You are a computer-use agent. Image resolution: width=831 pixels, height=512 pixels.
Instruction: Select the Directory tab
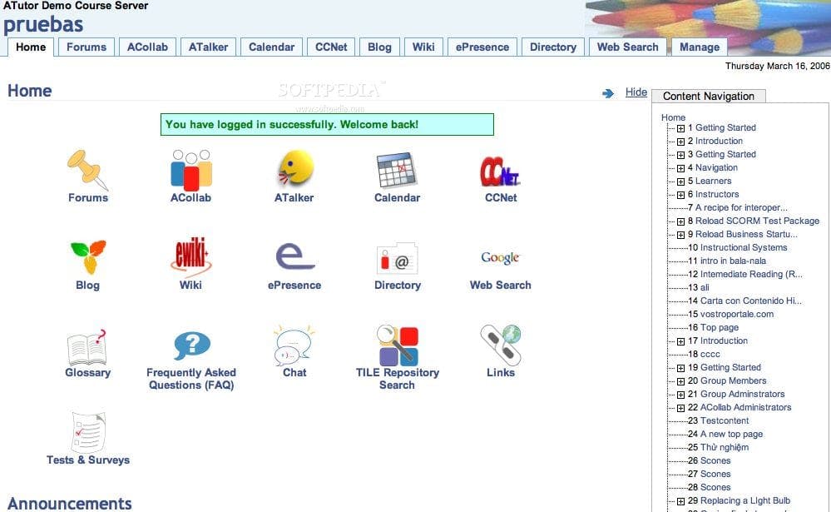[552, 47]
